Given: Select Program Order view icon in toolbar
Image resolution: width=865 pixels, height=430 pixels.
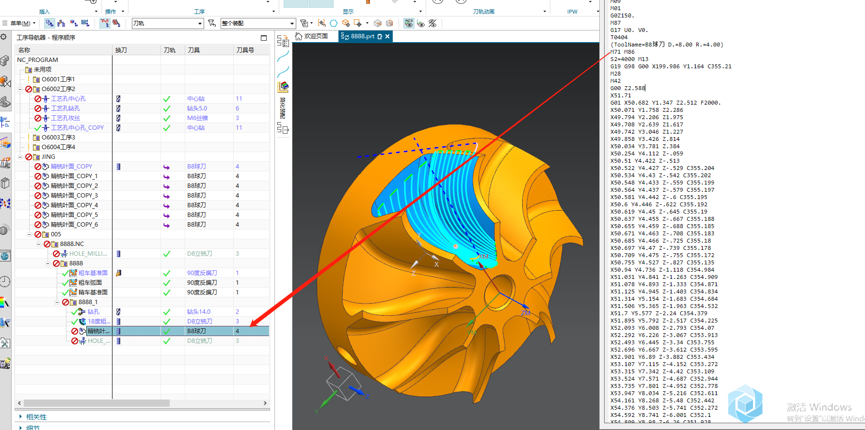Looking at the screenshot, I should click(x=49, y=23).
